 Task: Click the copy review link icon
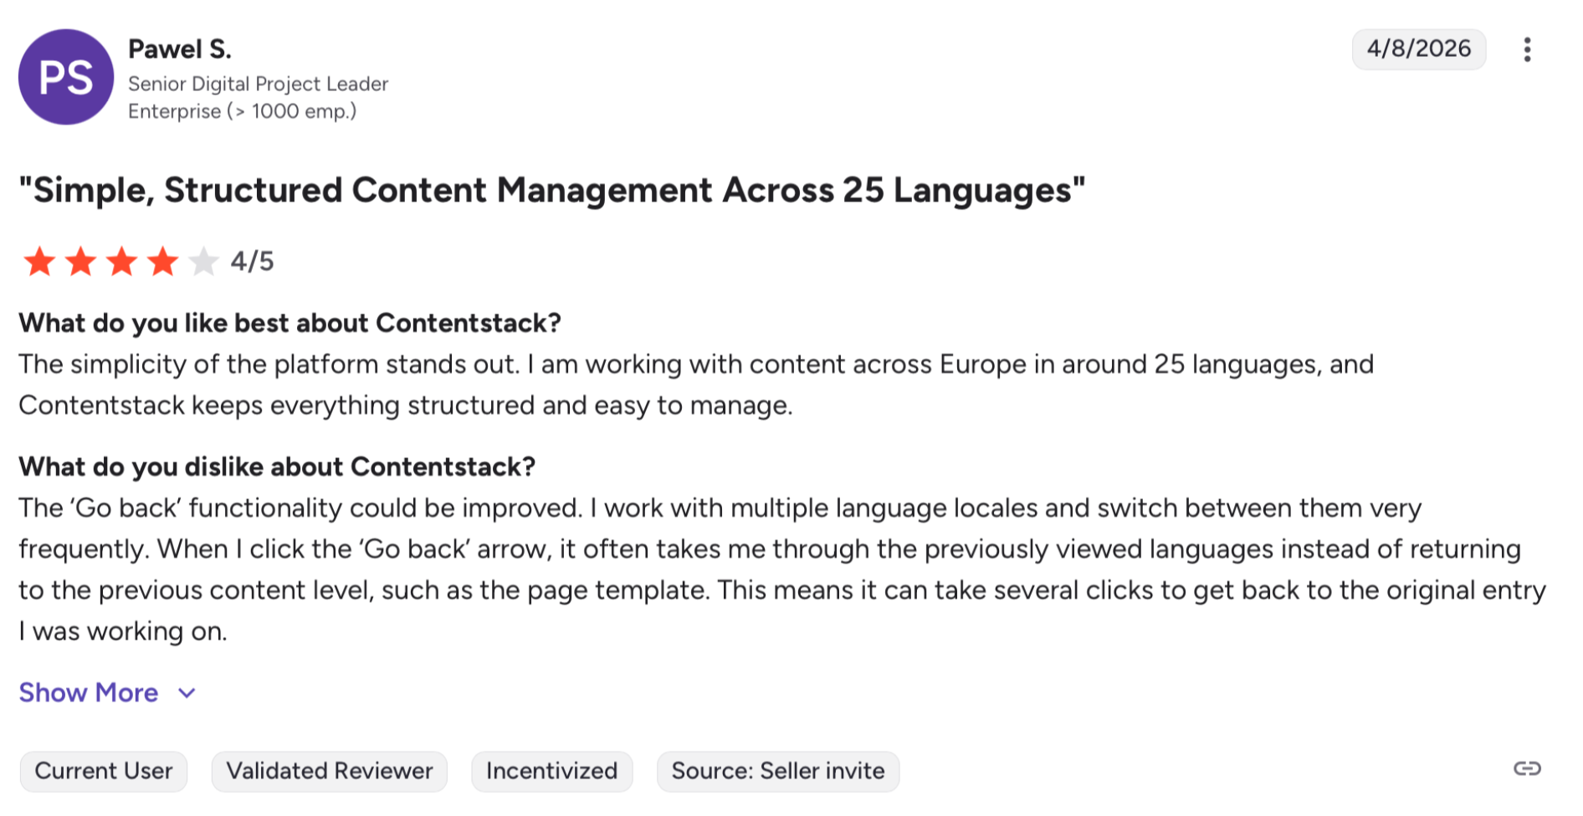pyautogui.click(x=1527, y=768)
